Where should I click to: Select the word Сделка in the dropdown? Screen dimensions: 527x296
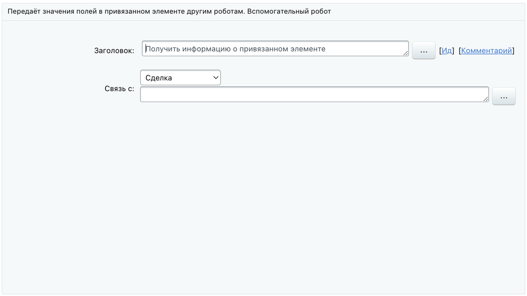pyautogui.click(x=159, y=78)
